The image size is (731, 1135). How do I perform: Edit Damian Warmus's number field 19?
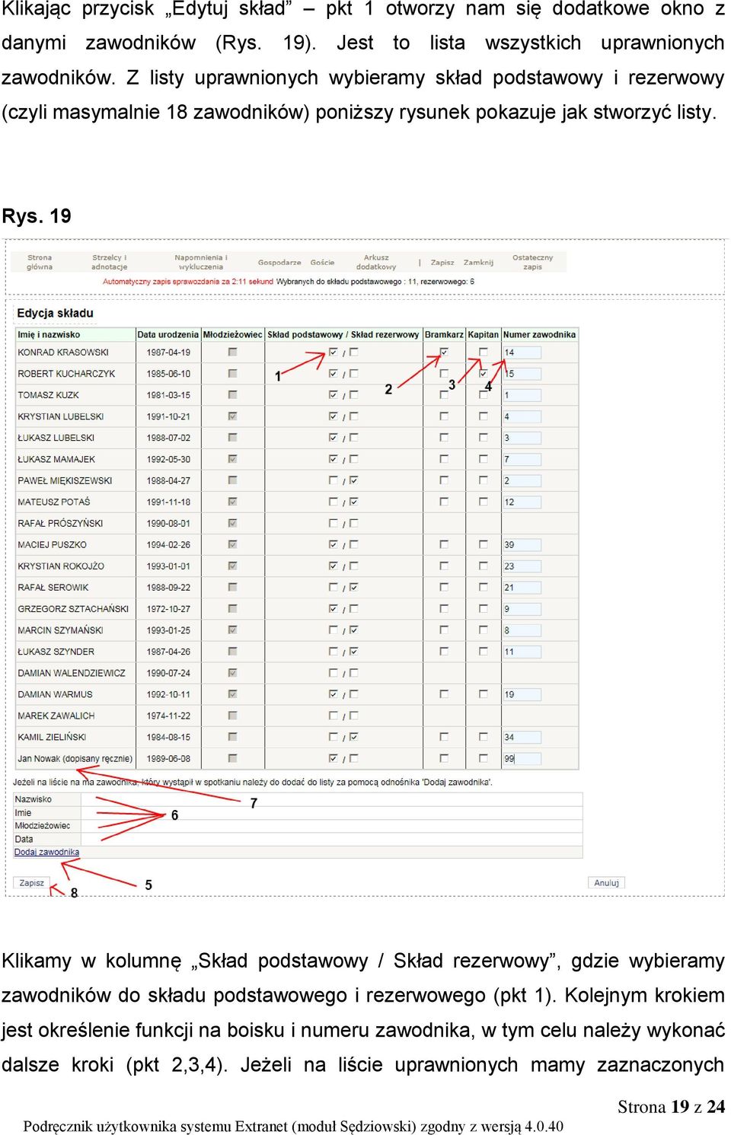[522, 693]
